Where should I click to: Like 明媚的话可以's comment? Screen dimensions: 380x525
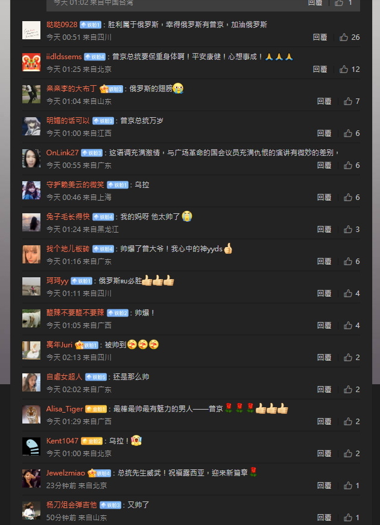point(348,134)
